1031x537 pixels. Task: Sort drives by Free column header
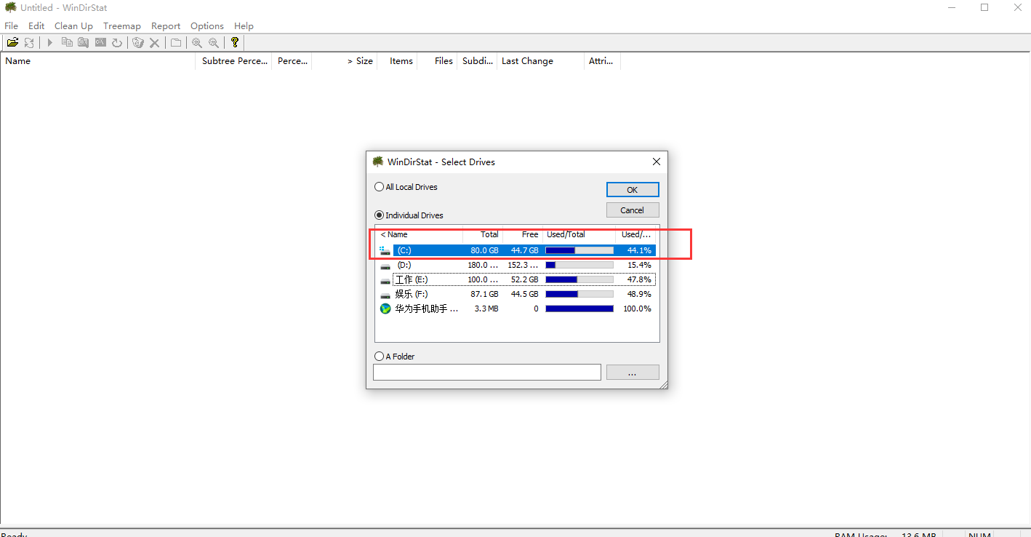pyautogui.click(x=523, y=234)
